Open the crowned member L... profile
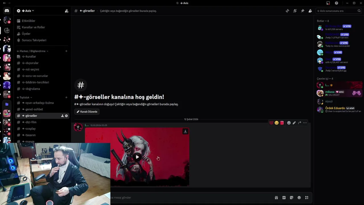 click(339, 85)
